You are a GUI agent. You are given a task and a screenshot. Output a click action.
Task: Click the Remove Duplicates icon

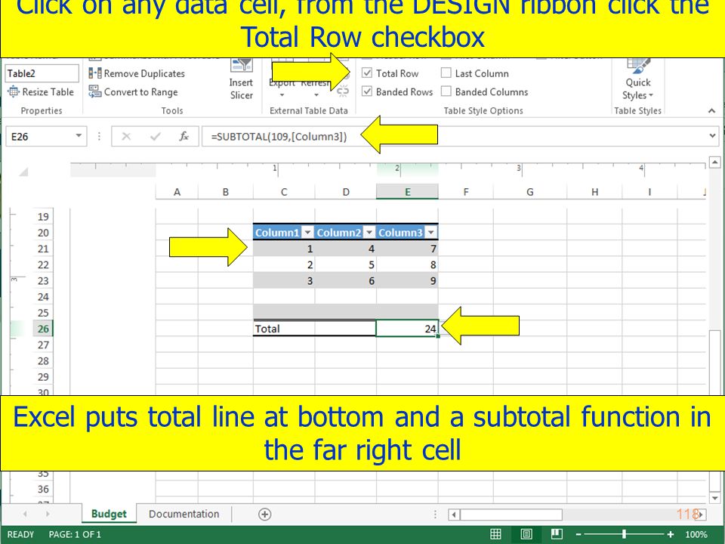(x=95, y=73)
